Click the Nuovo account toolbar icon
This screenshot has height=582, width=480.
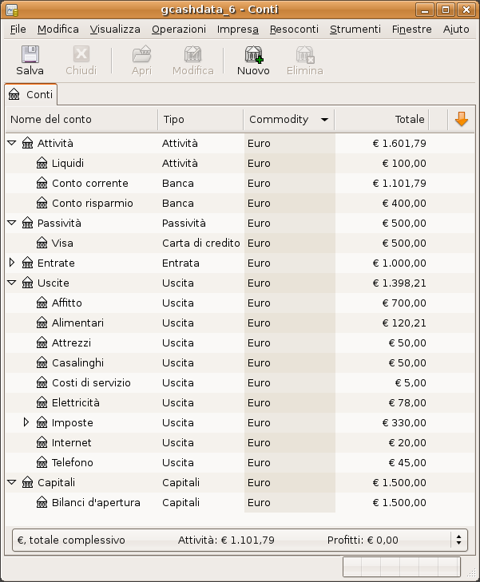253,55
